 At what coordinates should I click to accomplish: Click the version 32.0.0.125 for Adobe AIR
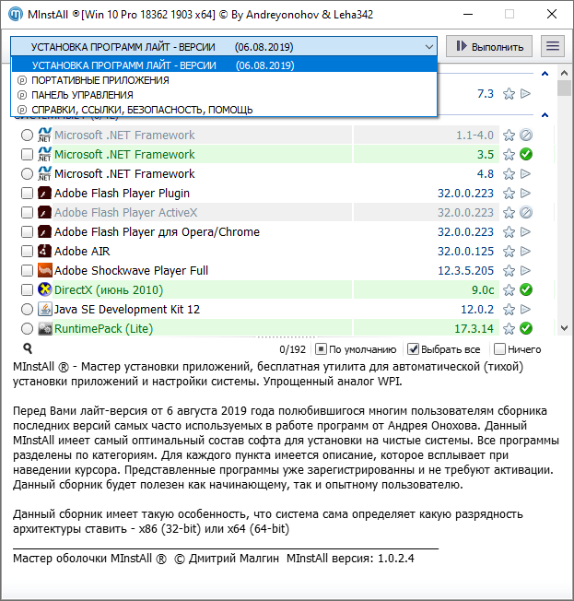[x=465, y=252]
